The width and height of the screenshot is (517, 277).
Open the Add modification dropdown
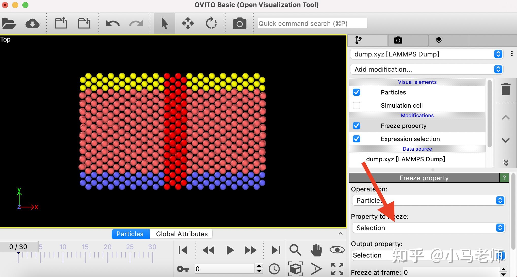[426, 69]
